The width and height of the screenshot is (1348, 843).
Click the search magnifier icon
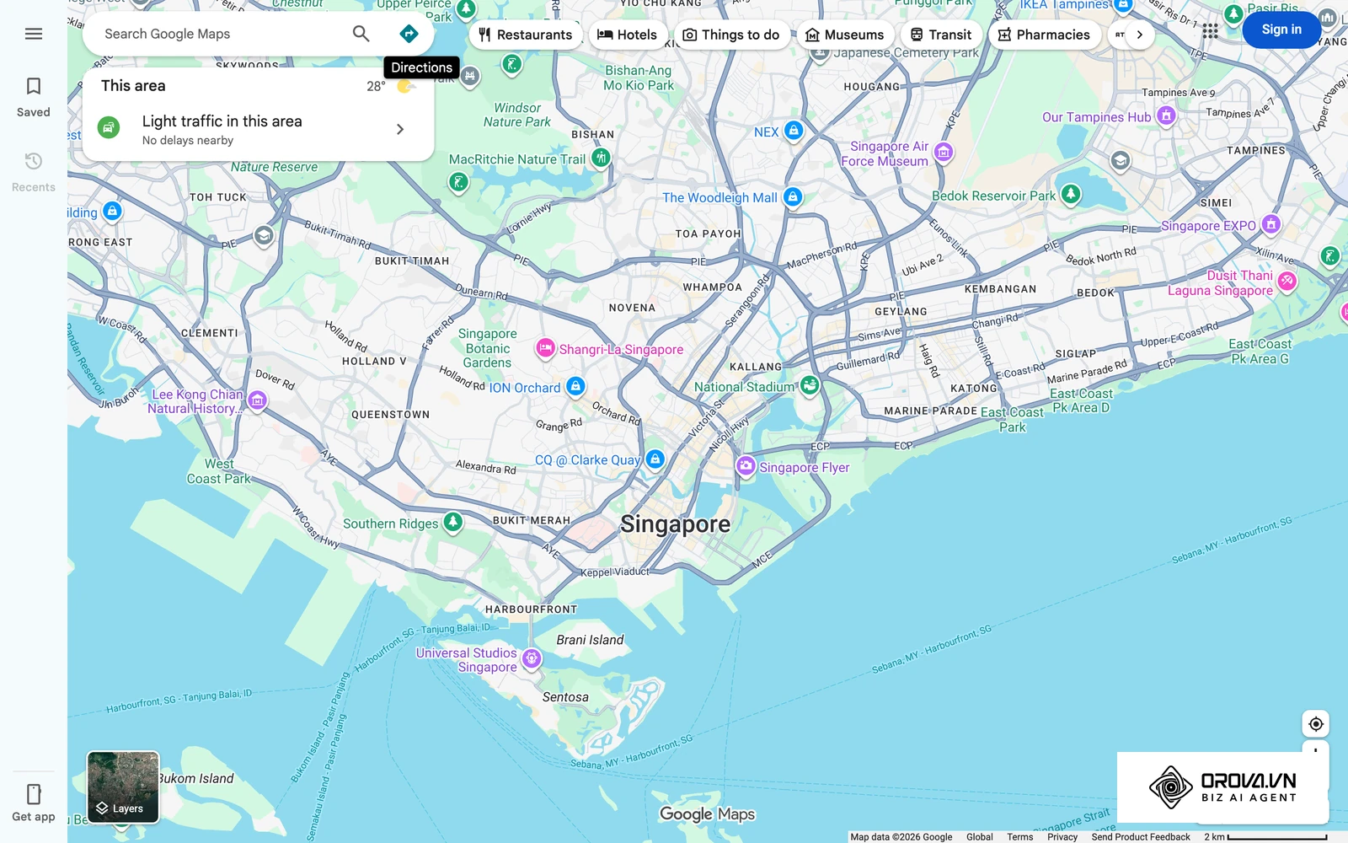coord(361,34)
